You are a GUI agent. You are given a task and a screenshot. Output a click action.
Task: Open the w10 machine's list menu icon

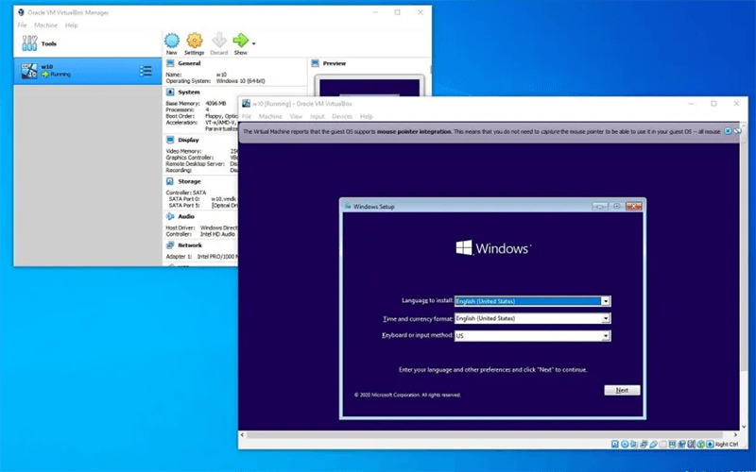click(x=146, y=71)
